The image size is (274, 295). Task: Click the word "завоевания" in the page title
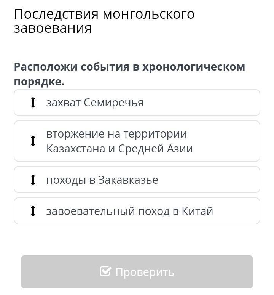coord(53,28)
